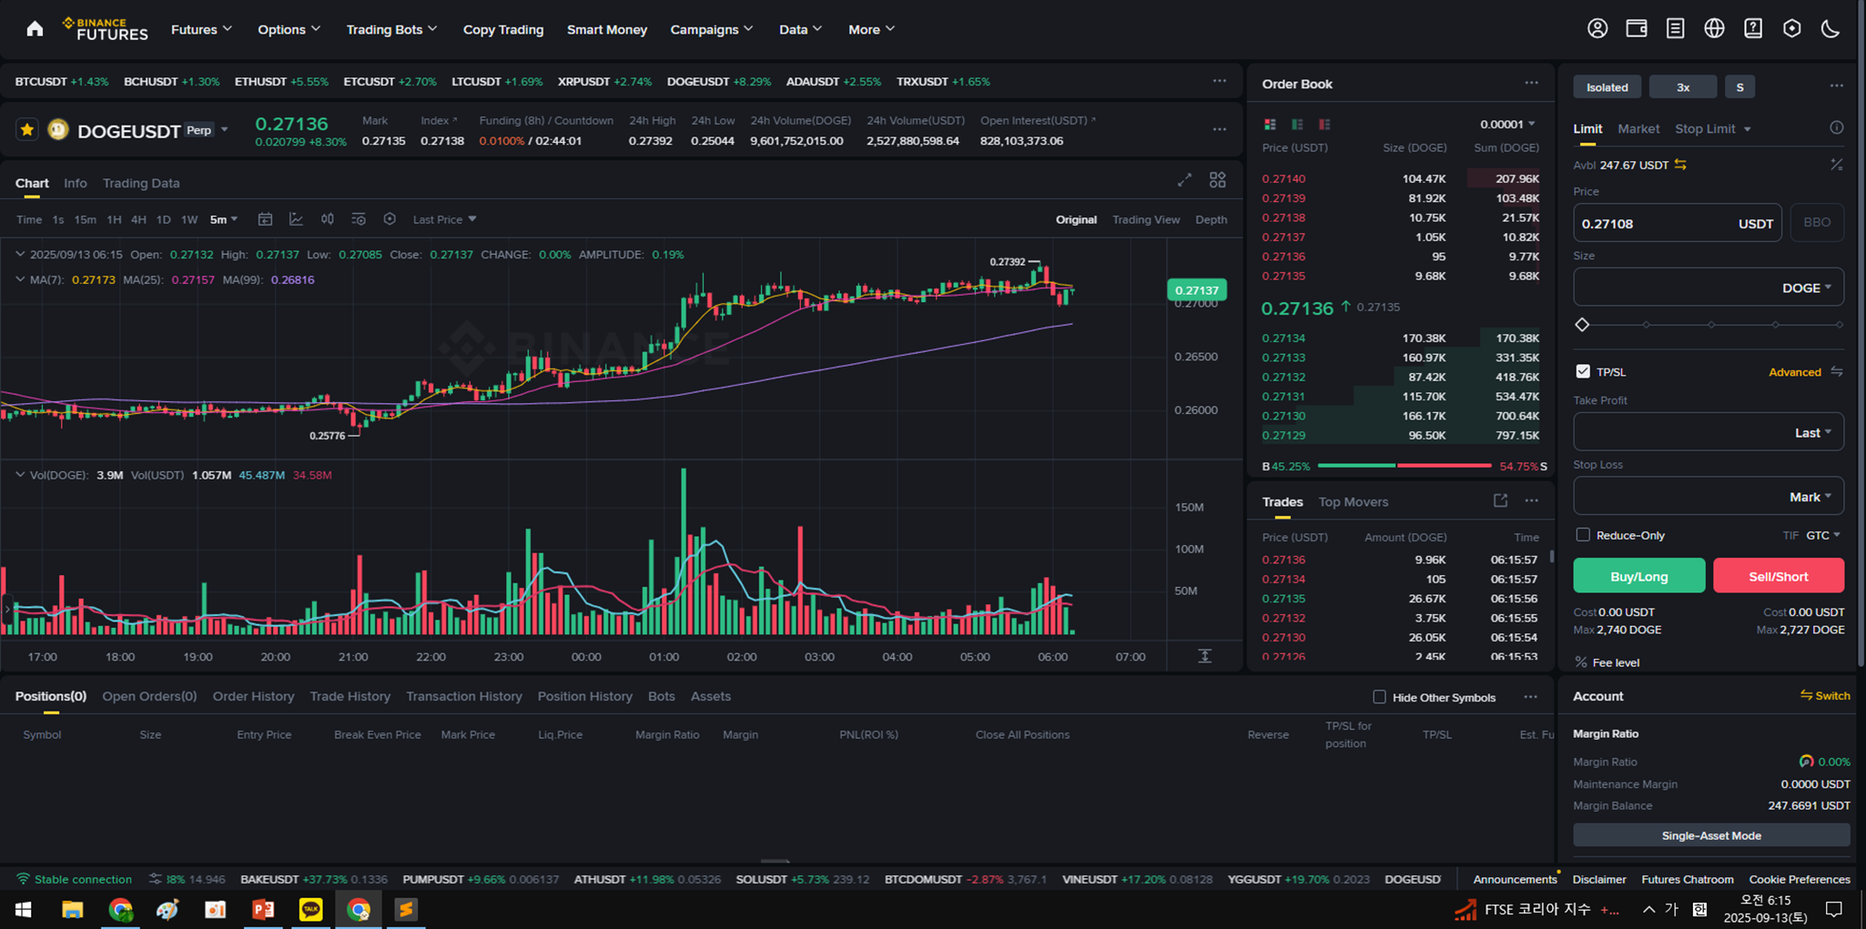Show only asks in order book

click(1324, 125)
